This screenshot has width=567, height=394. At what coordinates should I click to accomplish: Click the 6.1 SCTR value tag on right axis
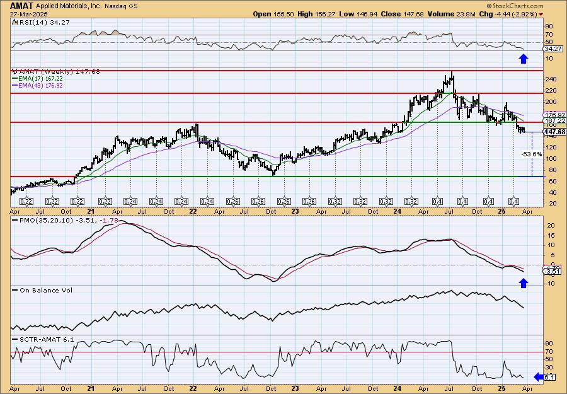[549, 378]
